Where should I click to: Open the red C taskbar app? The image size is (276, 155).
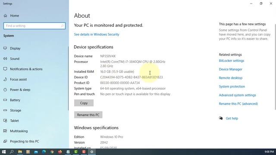[x=84, y=152]
